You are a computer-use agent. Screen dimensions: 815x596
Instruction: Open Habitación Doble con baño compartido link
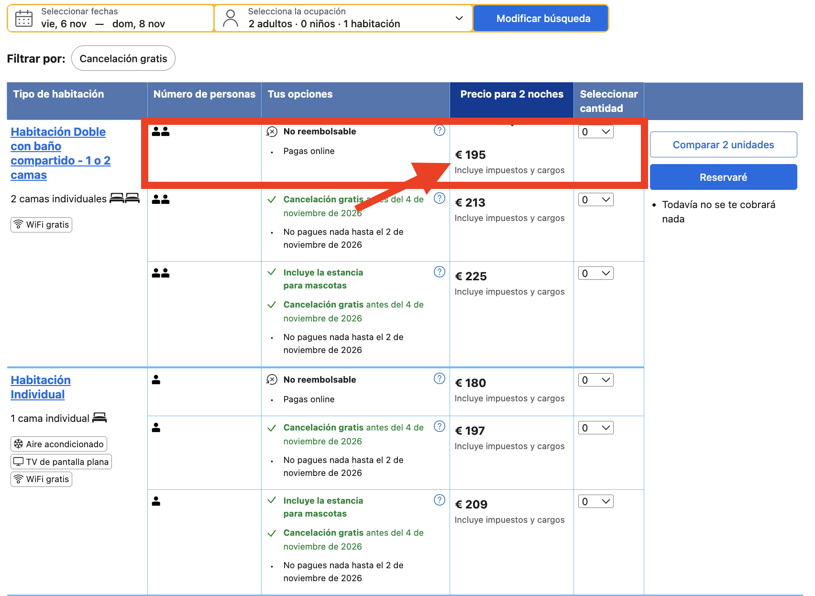[x=60, y=153]
